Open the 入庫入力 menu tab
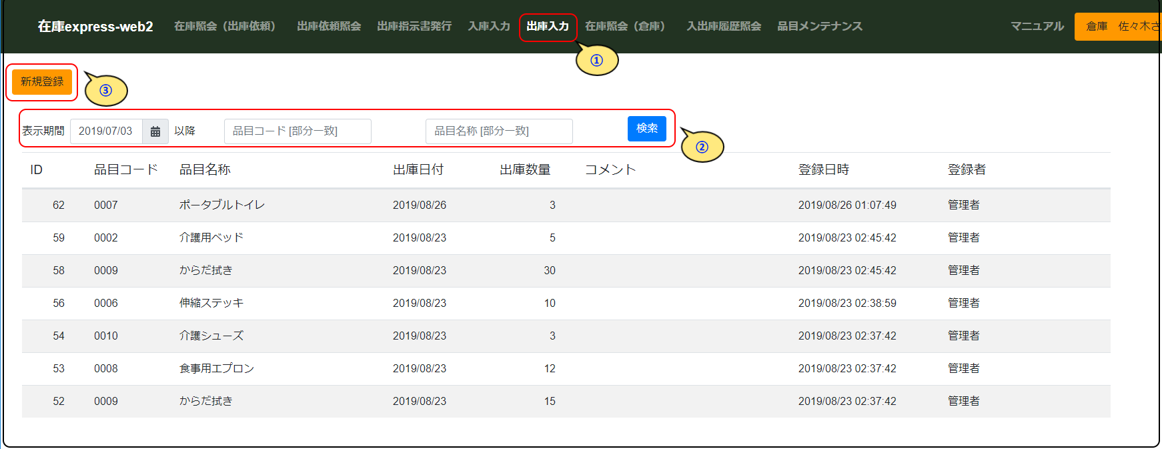Screen dimensions: 1162x449 pos(488,27)
